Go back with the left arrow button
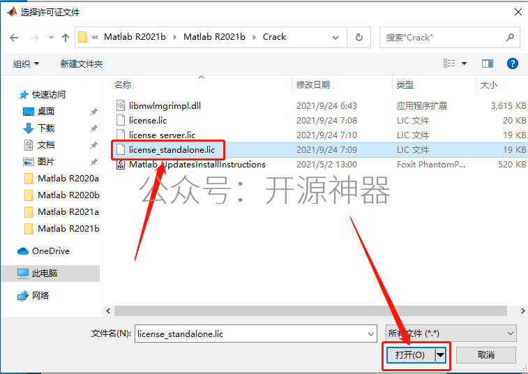This screenshot has height=374, width=528. click(x=14, y=38)
